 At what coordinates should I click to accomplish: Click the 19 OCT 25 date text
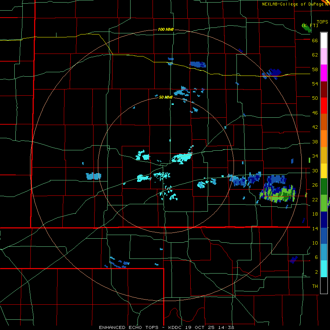point(200,327)
